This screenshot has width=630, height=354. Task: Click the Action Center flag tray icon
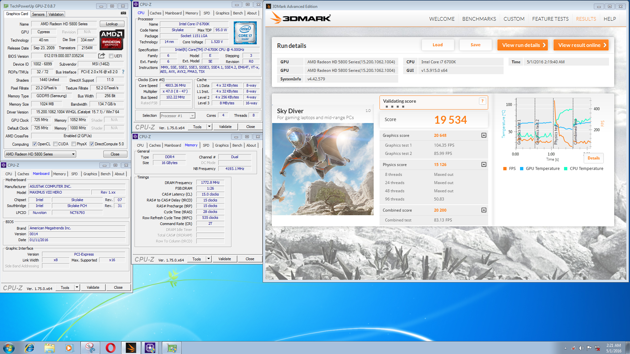tap(589, 348)
